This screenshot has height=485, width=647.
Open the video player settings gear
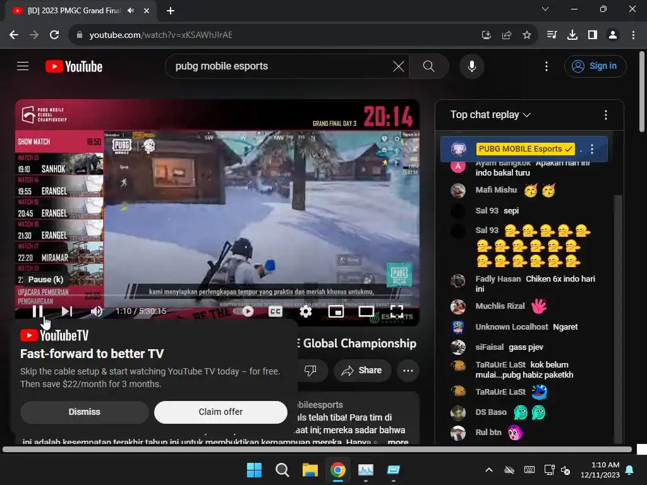(x=305, y=311)
